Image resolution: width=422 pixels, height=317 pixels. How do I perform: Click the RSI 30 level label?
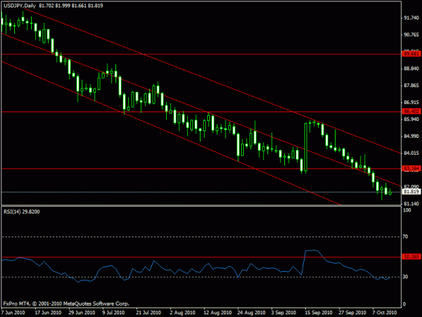click(405, 277)
